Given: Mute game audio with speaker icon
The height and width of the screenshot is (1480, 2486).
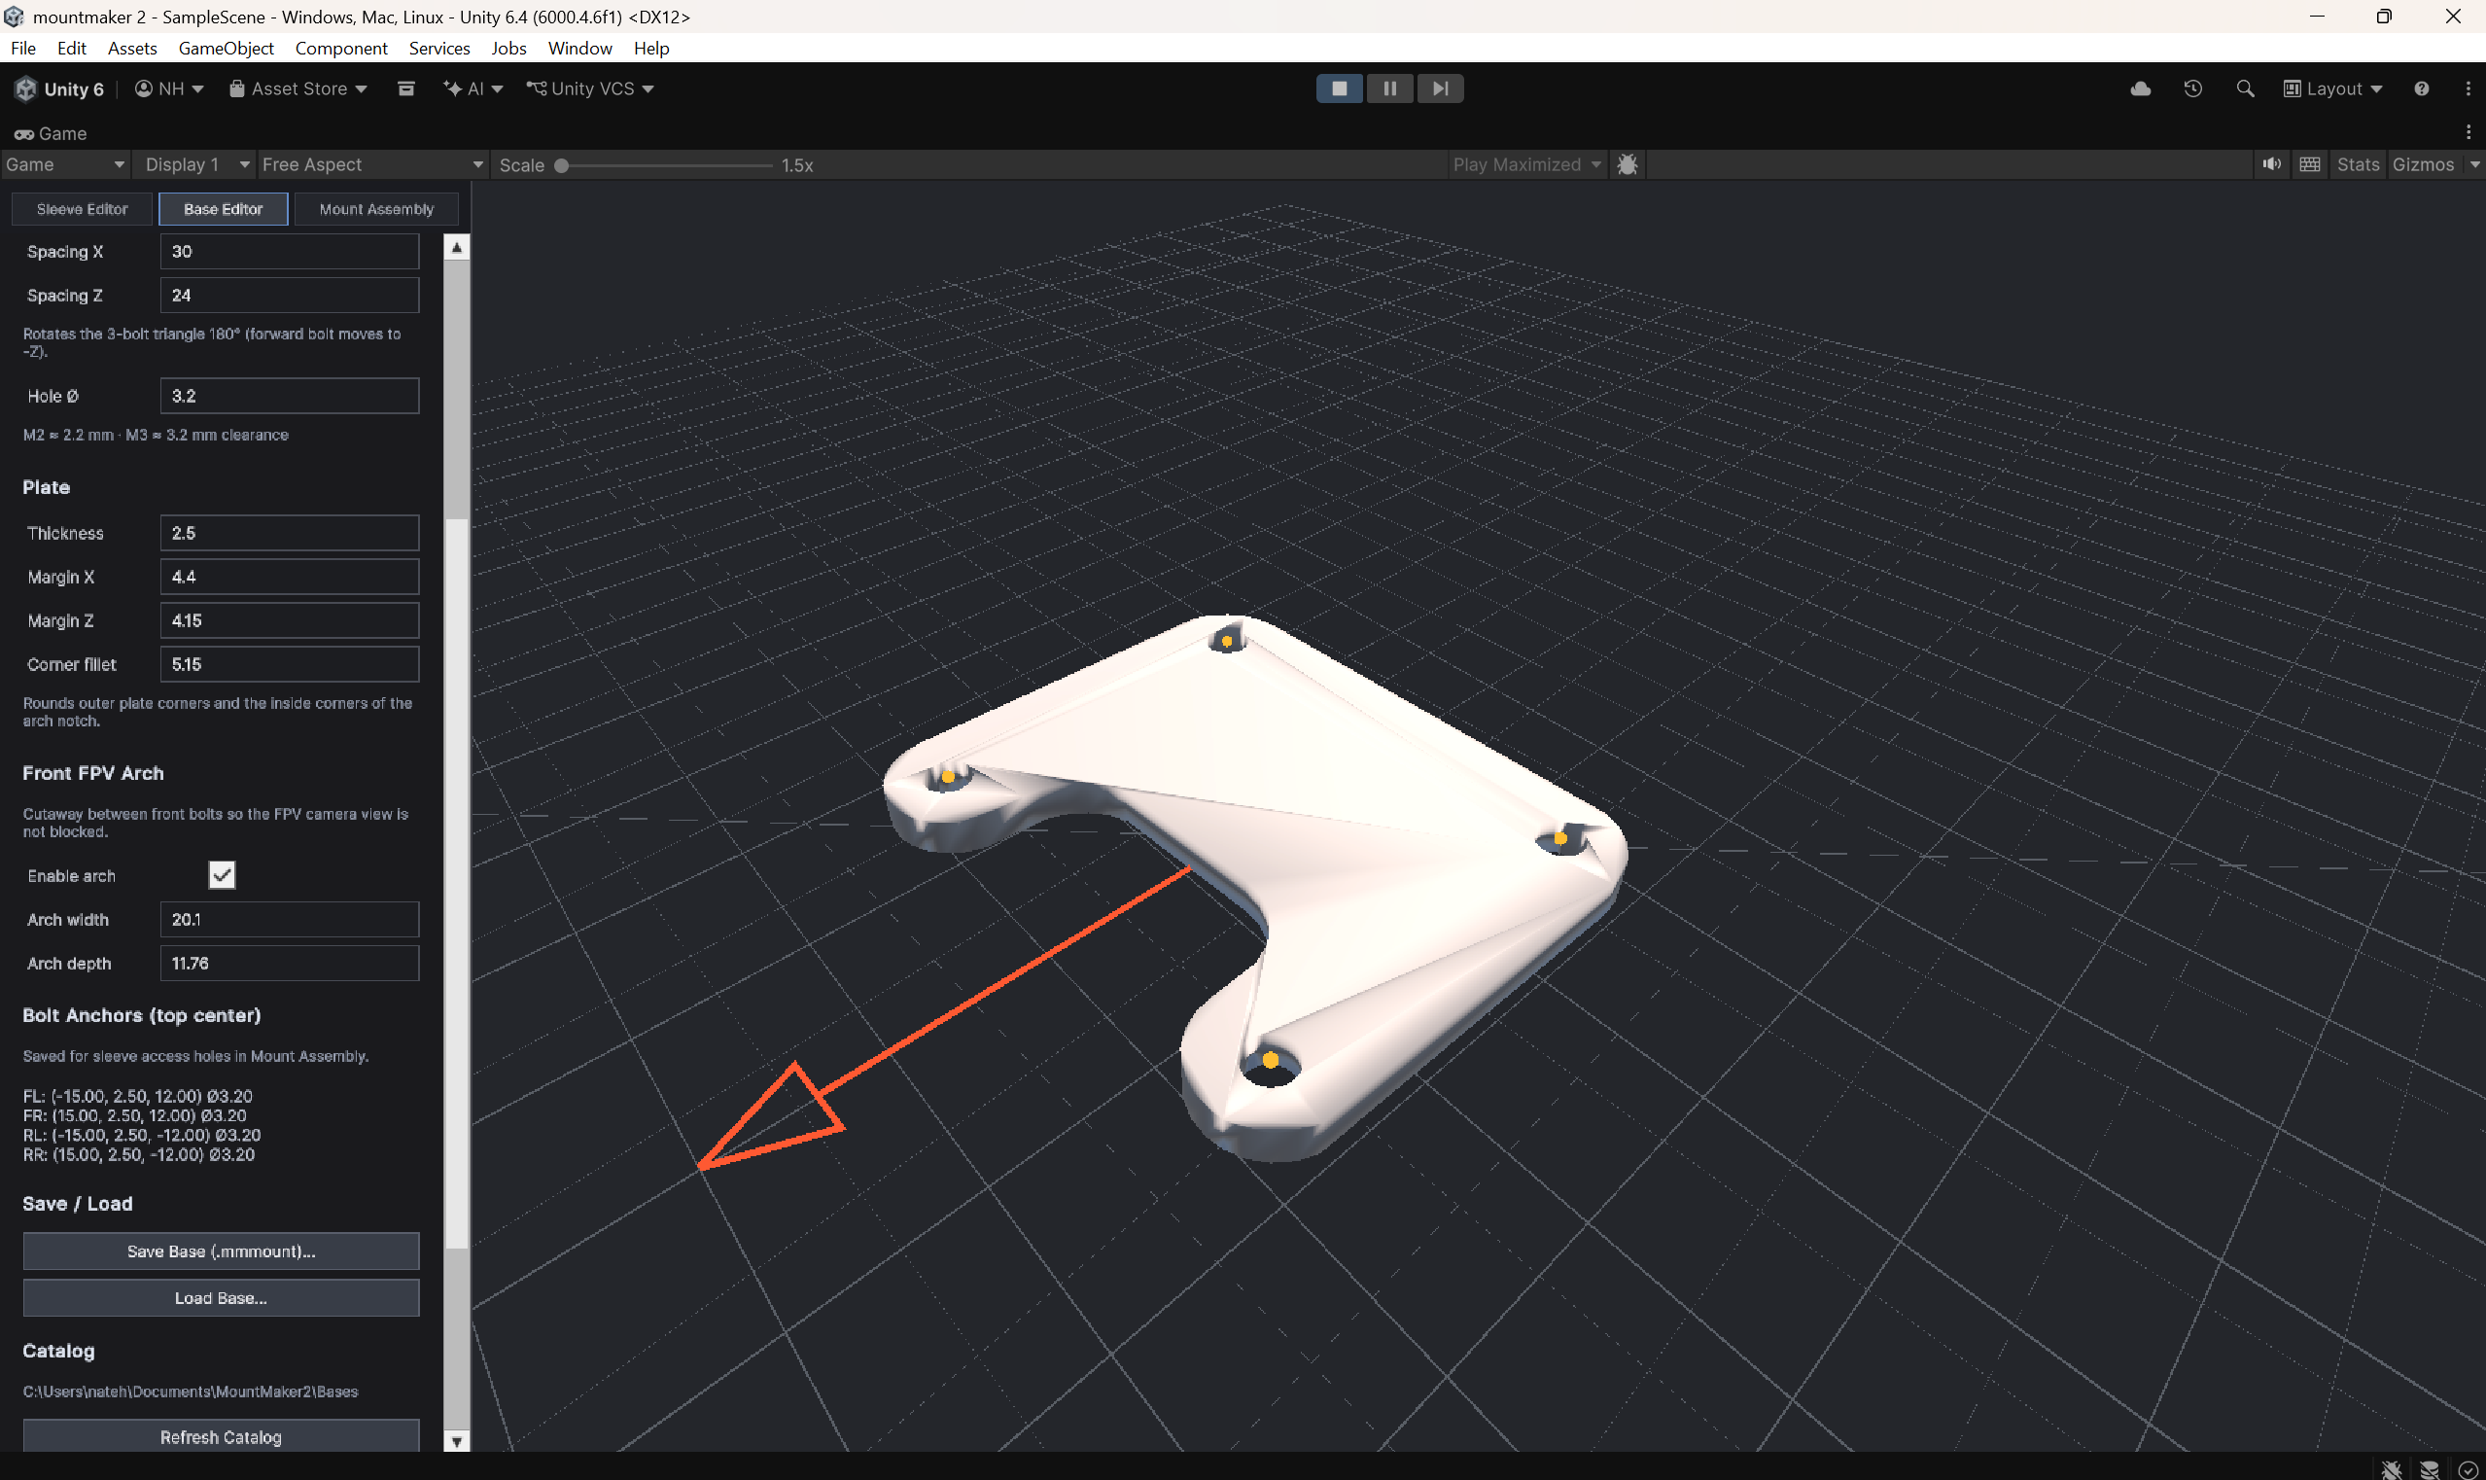Looking at the screenshot, I should 2271,164.
